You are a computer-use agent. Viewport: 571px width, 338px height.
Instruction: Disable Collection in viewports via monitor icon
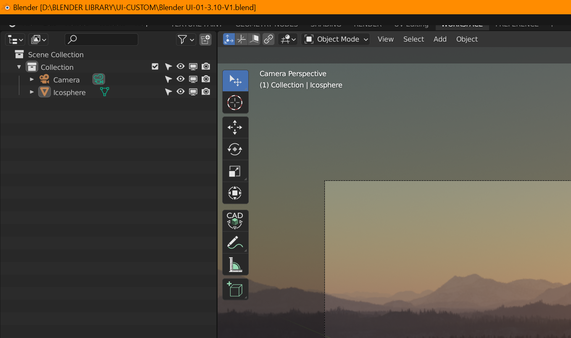pos(193,66)
